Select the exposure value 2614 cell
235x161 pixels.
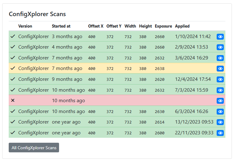click(159, 122)
